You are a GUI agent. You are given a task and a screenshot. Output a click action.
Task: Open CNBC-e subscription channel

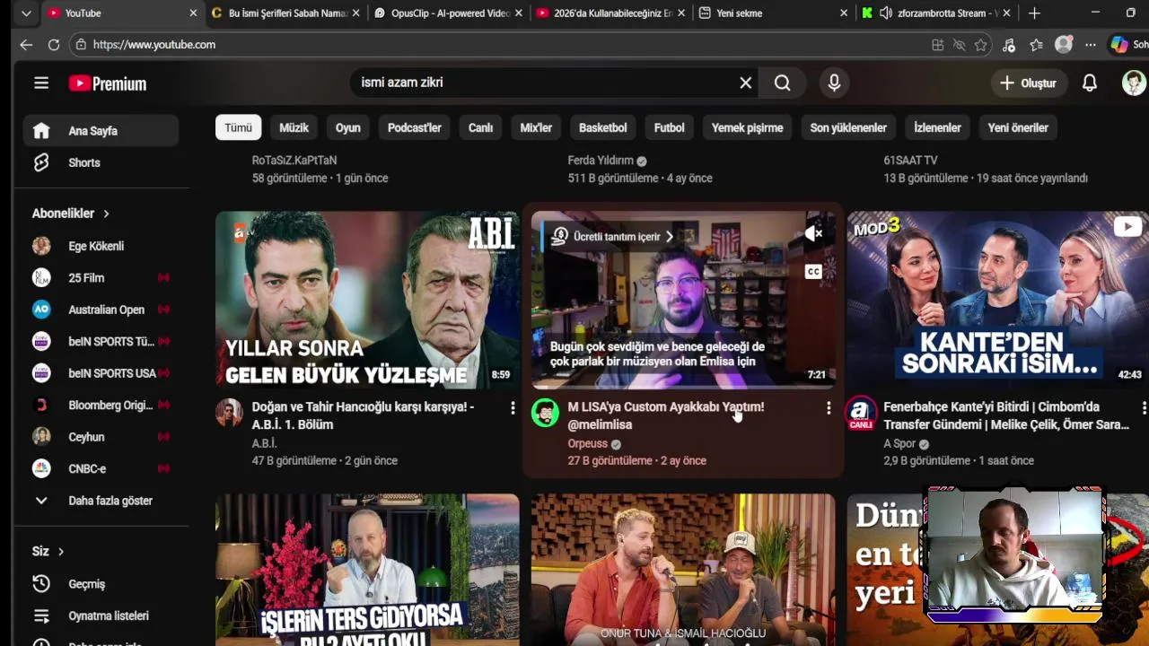coord(101,468)
